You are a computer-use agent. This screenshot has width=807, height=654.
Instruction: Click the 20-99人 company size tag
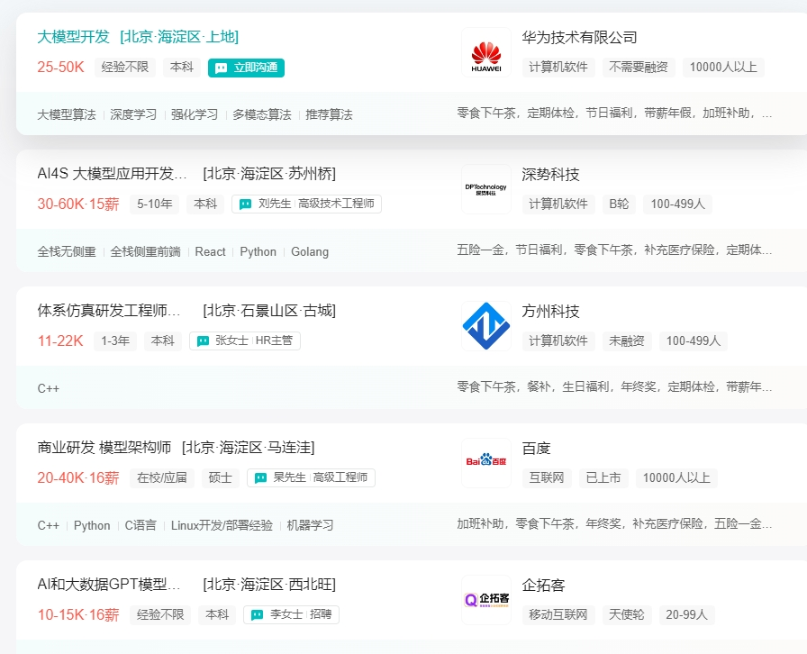[x=686, y=615]
